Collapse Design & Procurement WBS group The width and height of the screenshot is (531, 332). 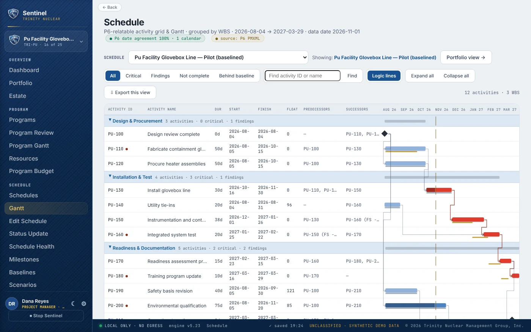click(x=110, y=120)
